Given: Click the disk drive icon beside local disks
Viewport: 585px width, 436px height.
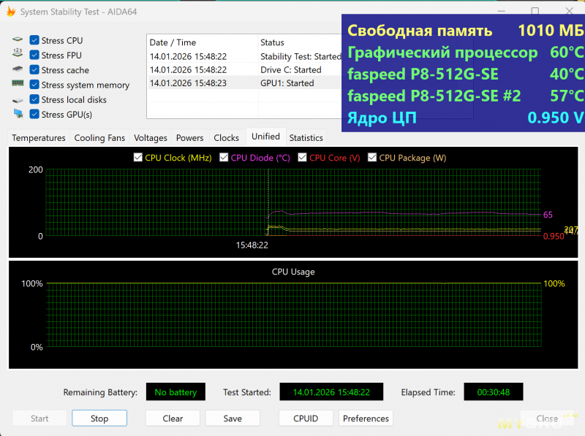Looking at the screenshot, I should coord(18,100).
